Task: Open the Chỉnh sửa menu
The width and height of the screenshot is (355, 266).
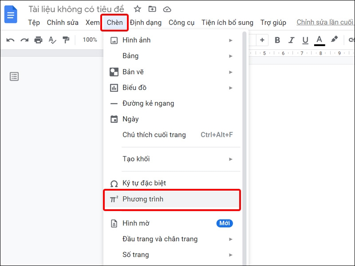Action: tap(63, 23)
